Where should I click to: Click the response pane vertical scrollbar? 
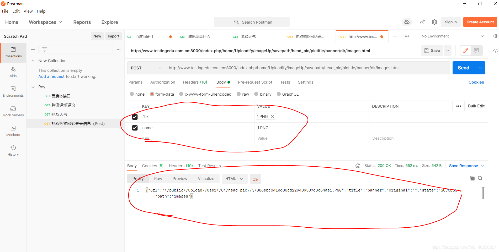click(483, 193)
